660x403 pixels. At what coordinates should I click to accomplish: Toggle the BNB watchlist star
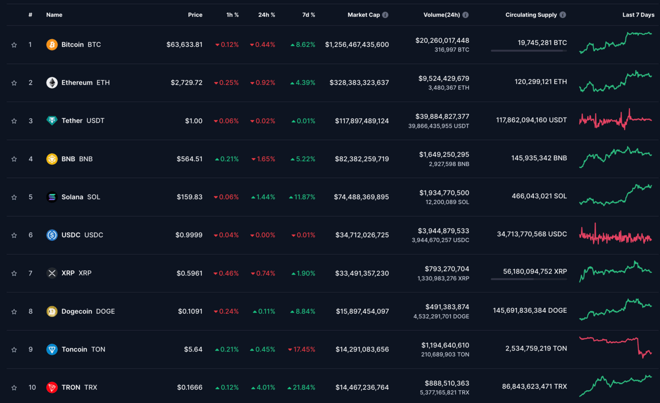point(14,159)
